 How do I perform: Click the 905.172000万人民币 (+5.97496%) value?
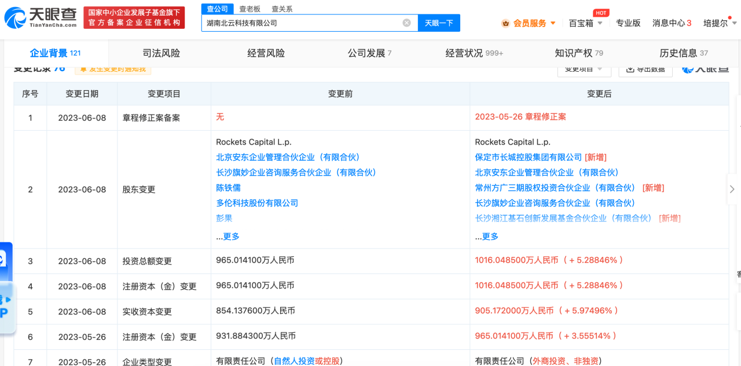(546, 310)
